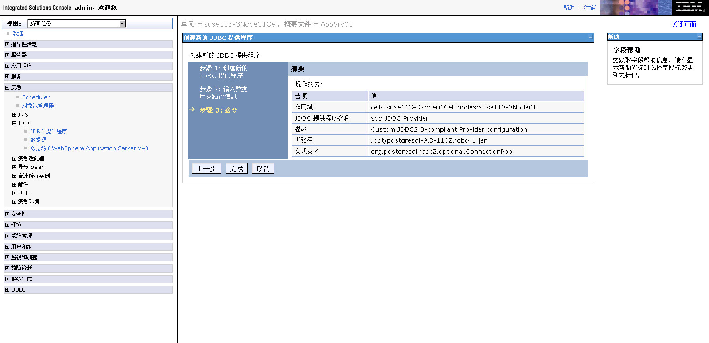Expand the 高速缓存实例 node

14,176
